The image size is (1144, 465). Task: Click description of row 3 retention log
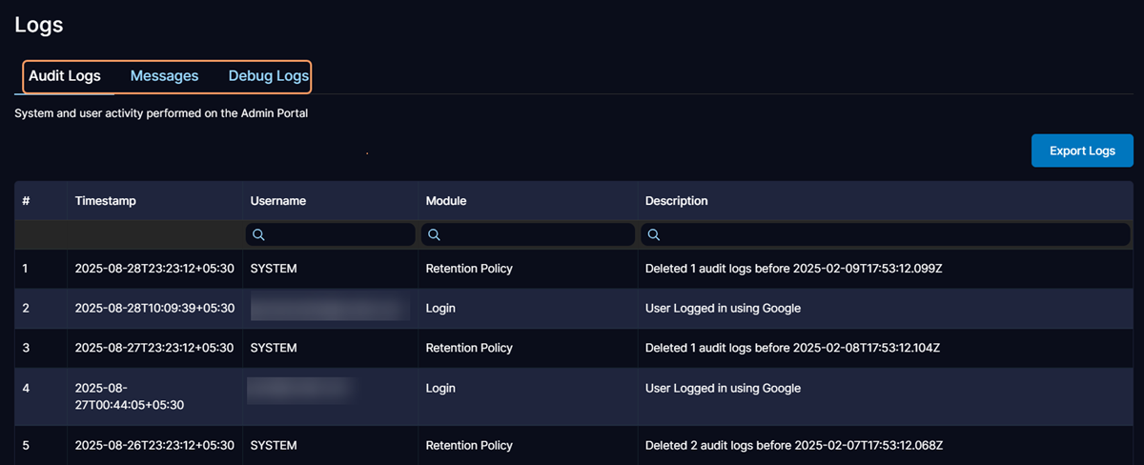pos(793,349)
